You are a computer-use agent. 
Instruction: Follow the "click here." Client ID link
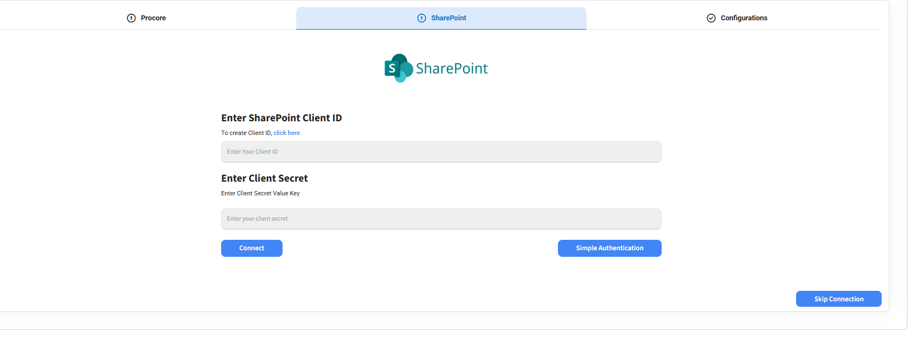pos(287,133)
